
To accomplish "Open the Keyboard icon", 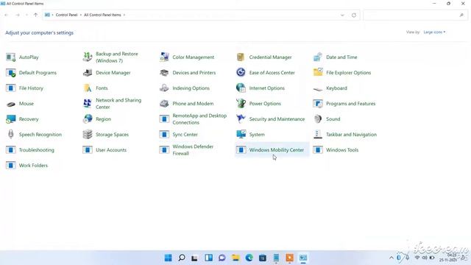I will [x=318, y=88].
